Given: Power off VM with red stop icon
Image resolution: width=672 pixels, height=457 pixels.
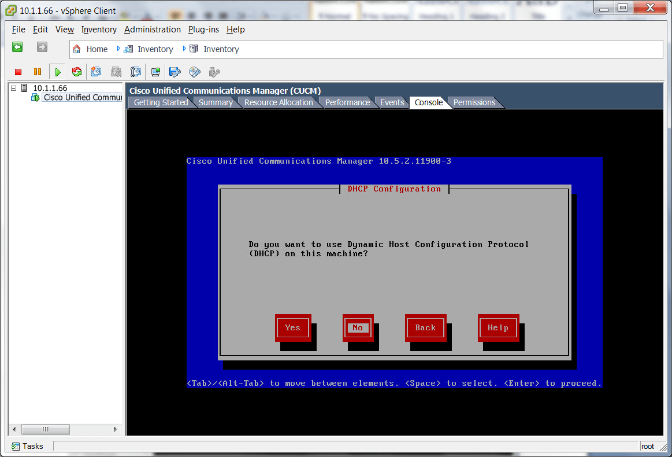Looking at the screenshot, I should click(x=18, y=72).
